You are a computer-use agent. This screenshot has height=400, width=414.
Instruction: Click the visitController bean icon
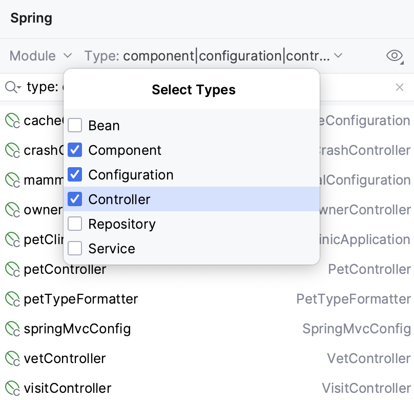tap(12, 388)
